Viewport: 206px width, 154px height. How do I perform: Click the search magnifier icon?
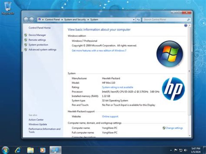click(188, 20)
